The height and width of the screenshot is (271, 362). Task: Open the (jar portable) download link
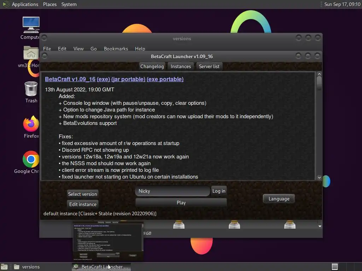tap(128, 79)
